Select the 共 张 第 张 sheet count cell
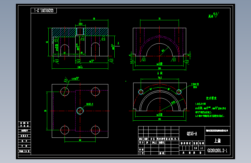Screen dimensions: 251x163 (x=192, y=153)
